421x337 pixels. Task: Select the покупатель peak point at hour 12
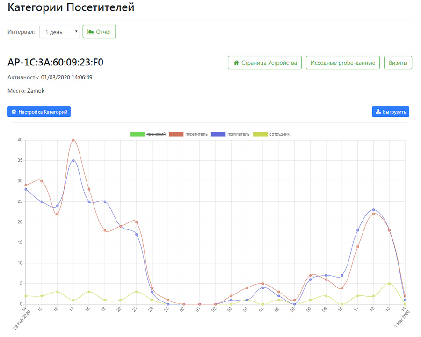click(373, 210)
